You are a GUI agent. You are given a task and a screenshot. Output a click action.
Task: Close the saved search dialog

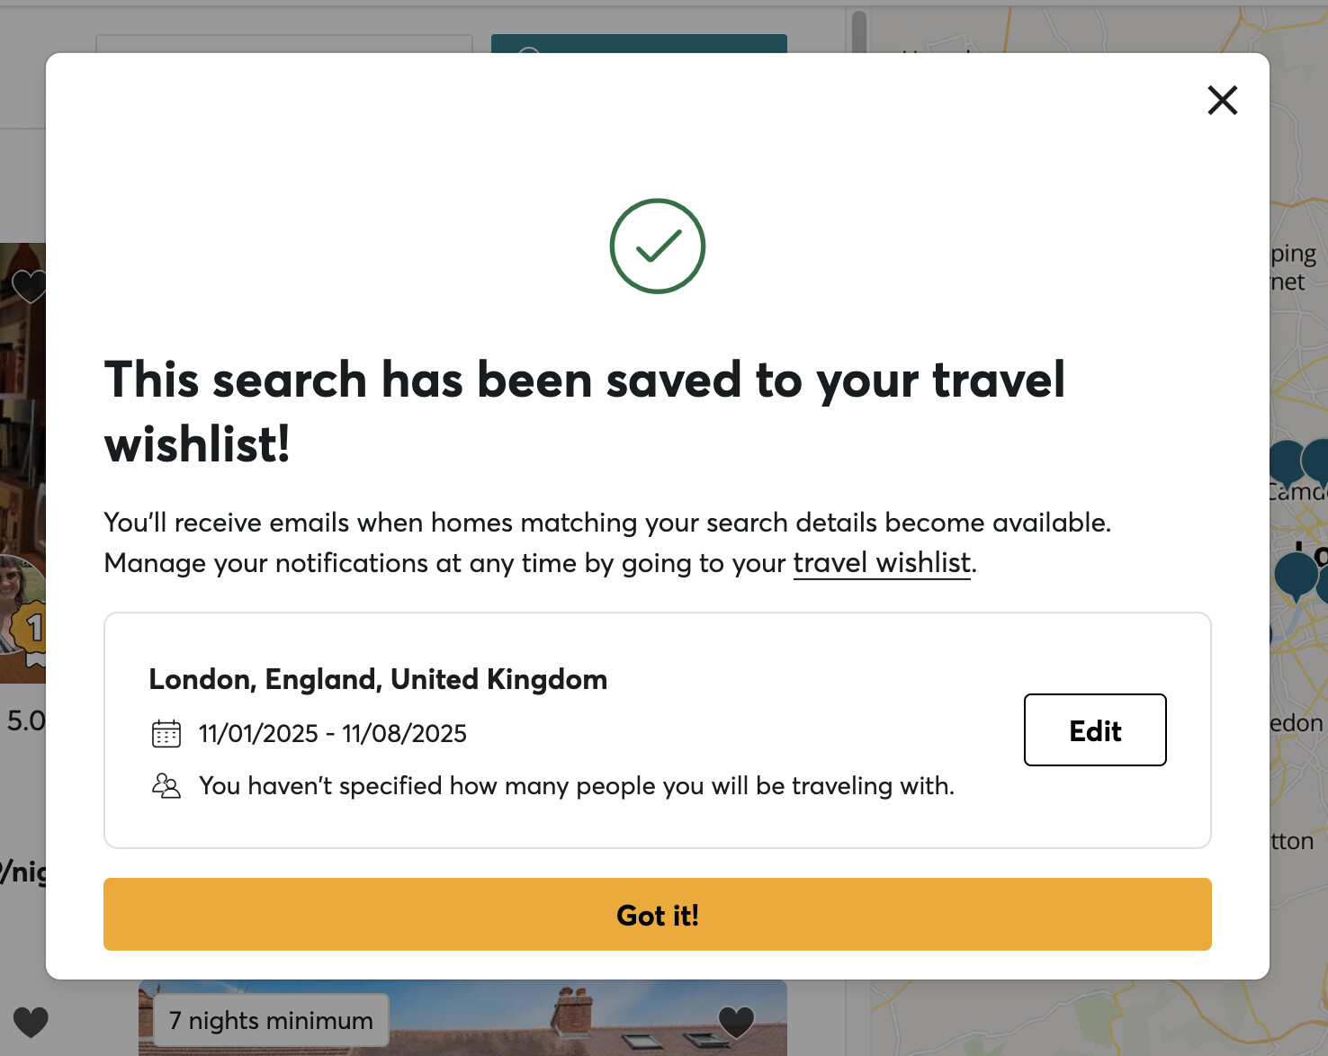pyautogui.click(x=1222, y=100)
